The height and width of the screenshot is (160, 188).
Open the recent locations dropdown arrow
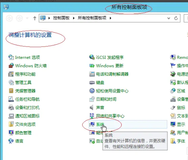click(27, 18)
